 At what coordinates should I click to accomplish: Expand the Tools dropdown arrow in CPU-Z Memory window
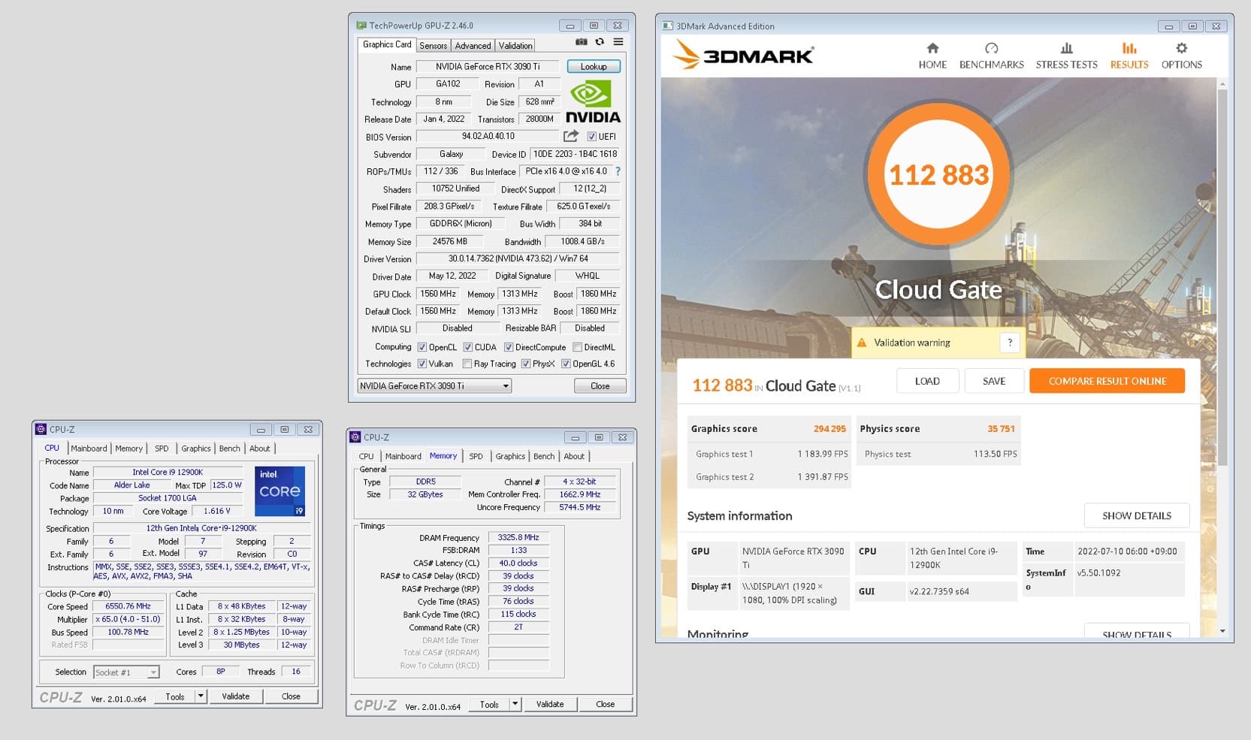tap(515, 705)
